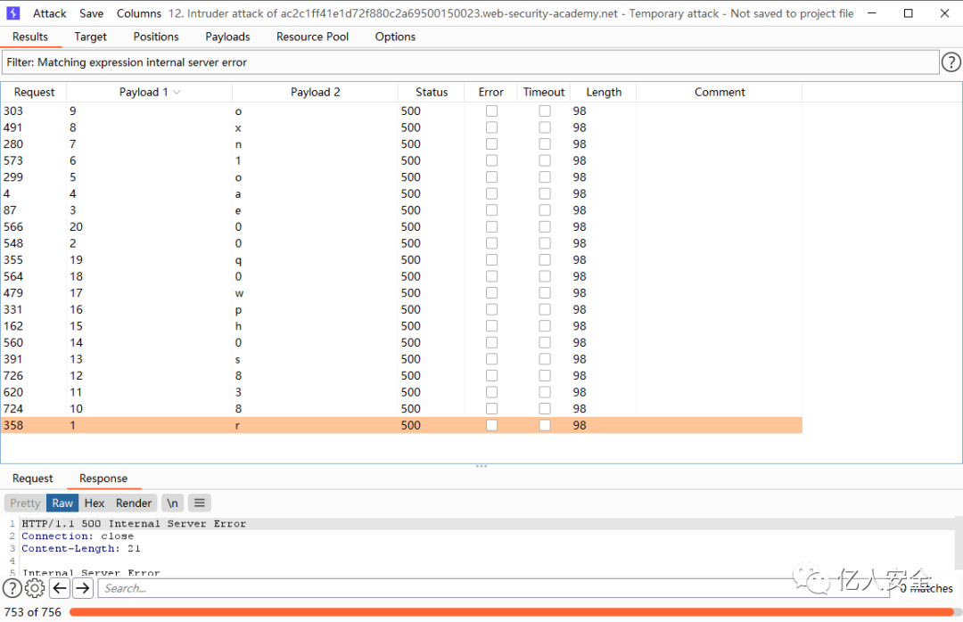
Task: Open search settings gear icon
Action: click(35, 588)
